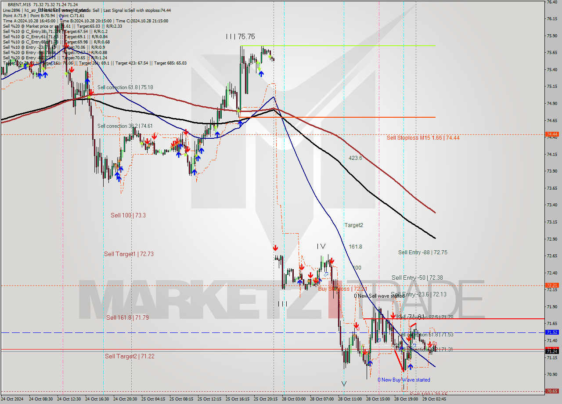The width and height of the screenshot is (562, 404).
Task: Click the 'Sell correction 38.2 | 74.61' label
Action: (125, 126)
